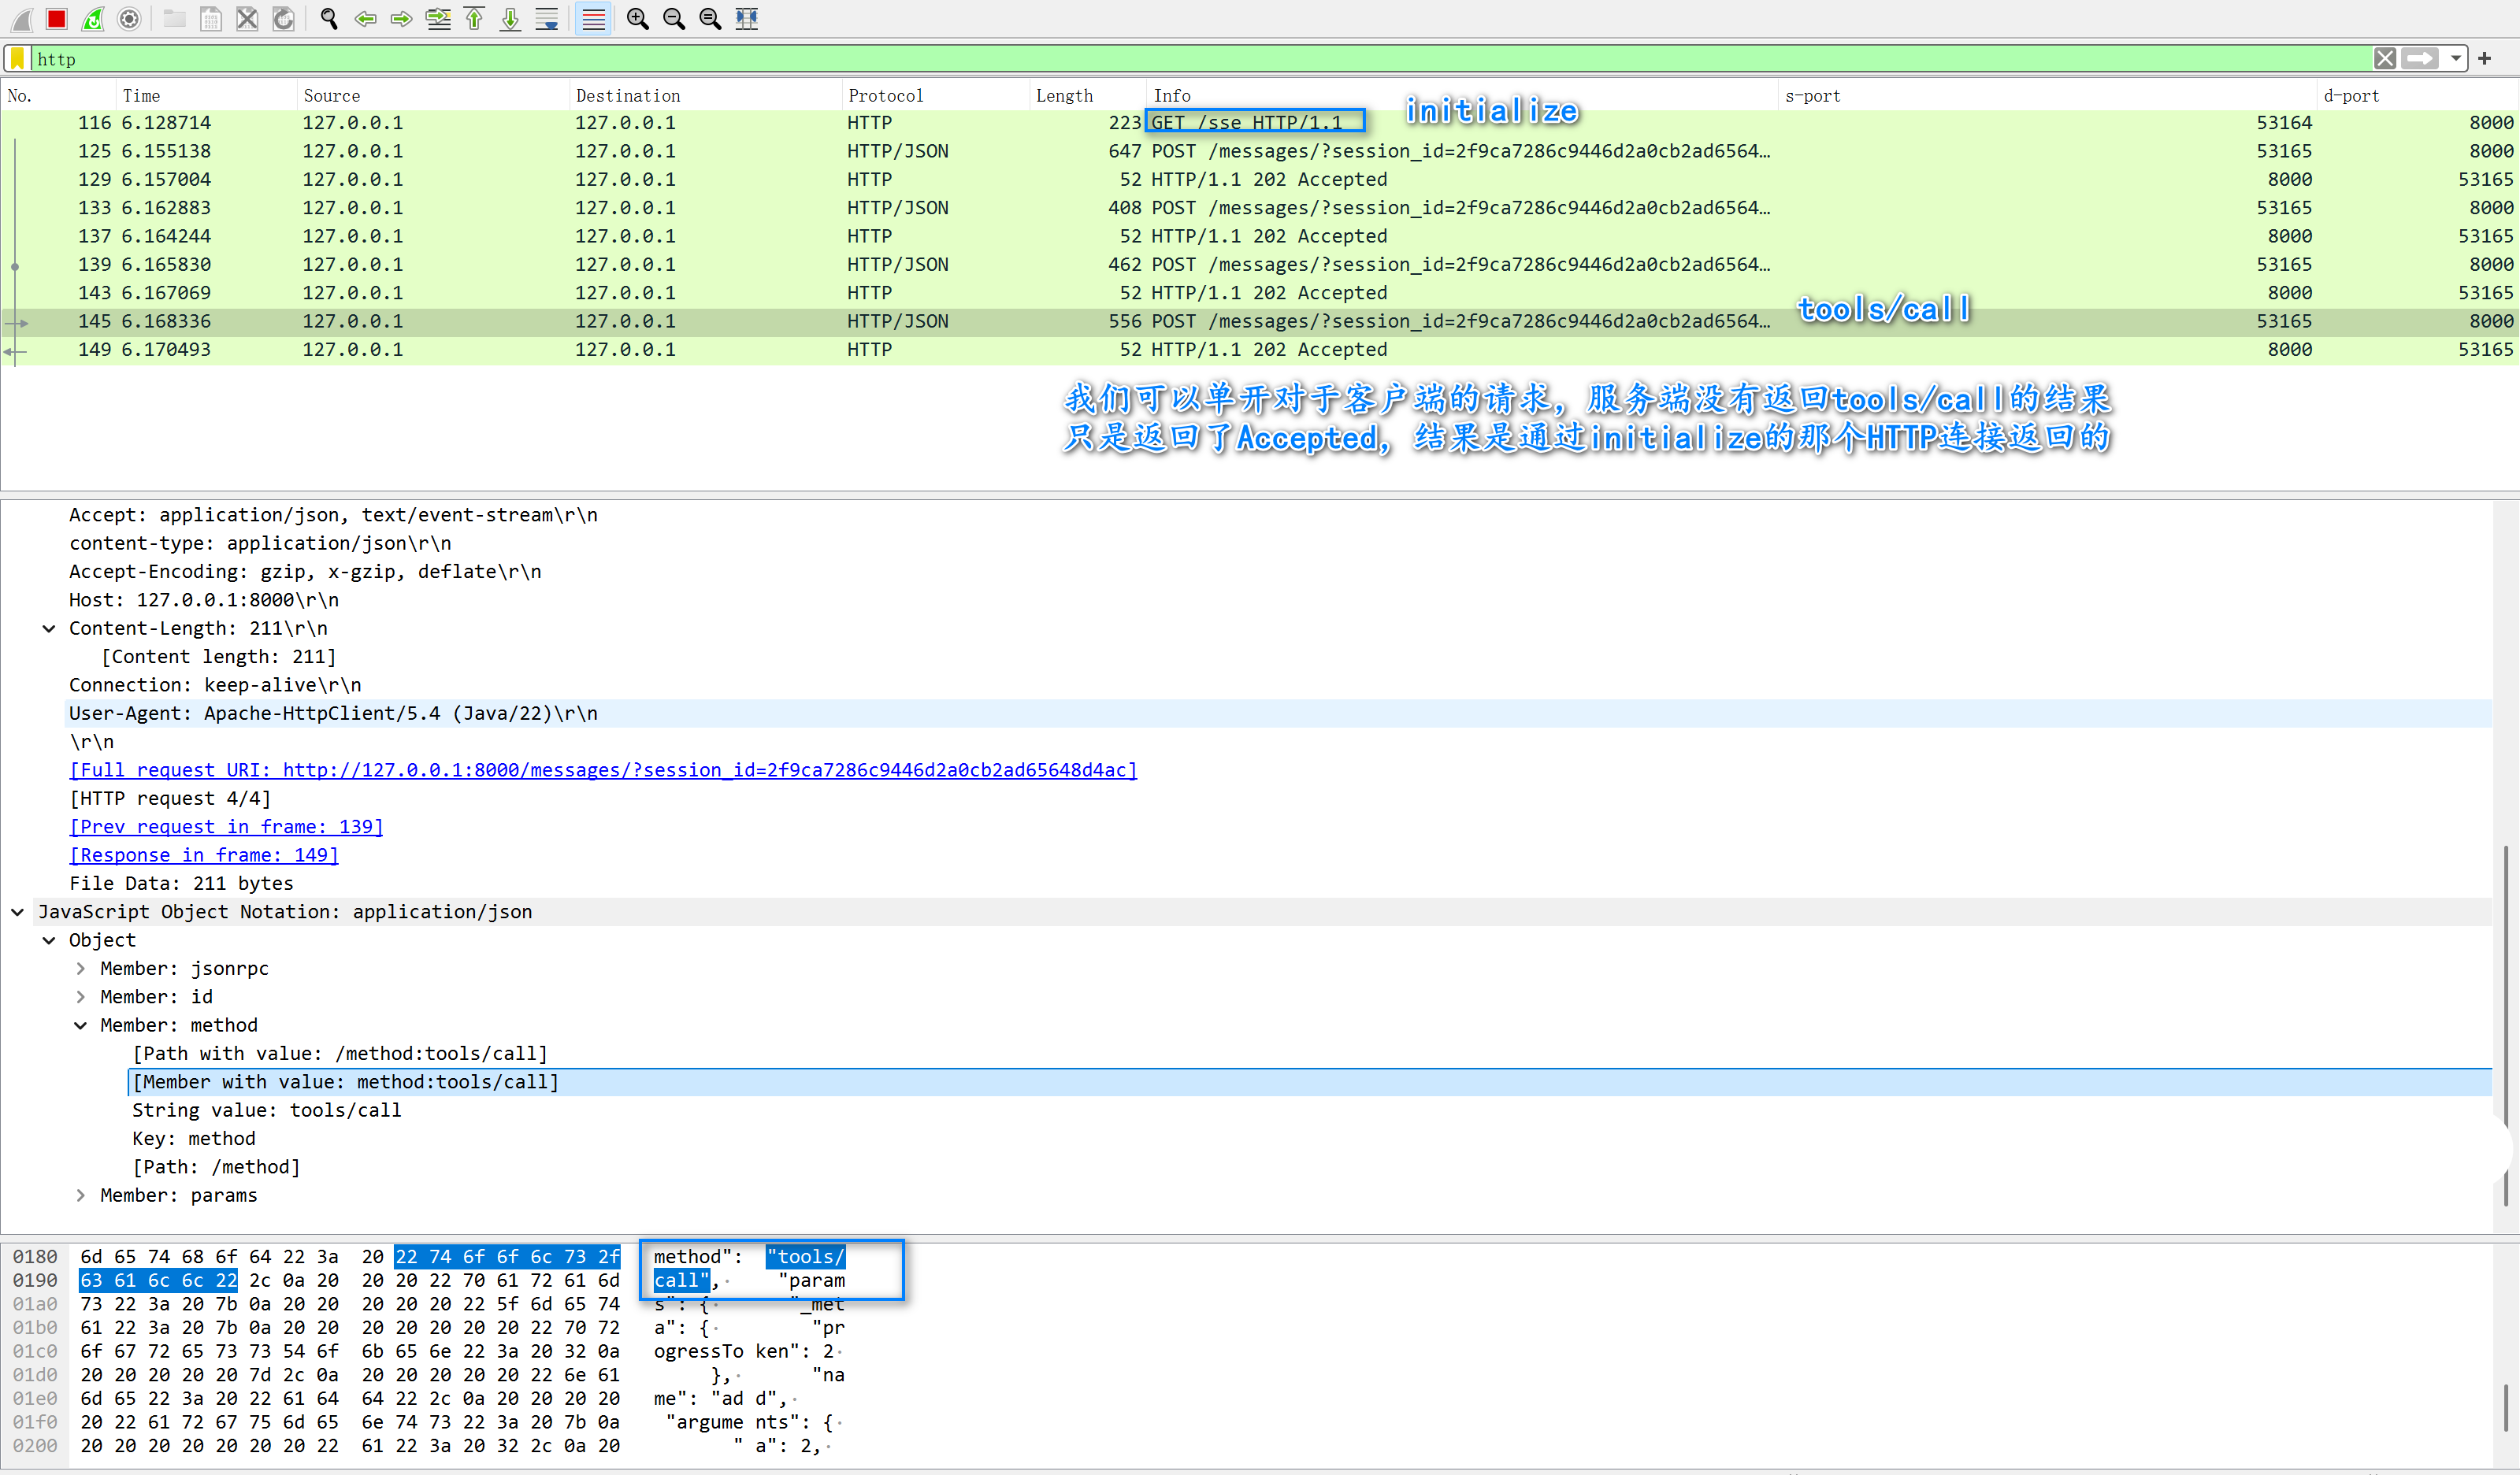Jump to the first packet

coord(474,19)
